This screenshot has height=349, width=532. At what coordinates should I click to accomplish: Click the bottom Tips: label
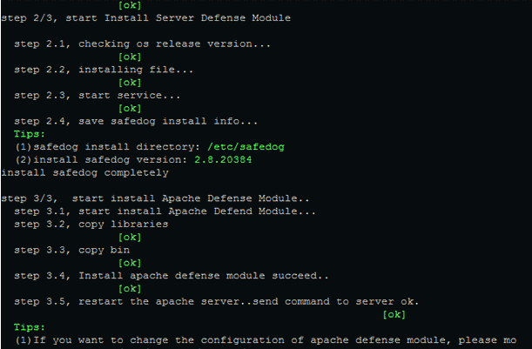pyautogui.click(x=30, y=327)
